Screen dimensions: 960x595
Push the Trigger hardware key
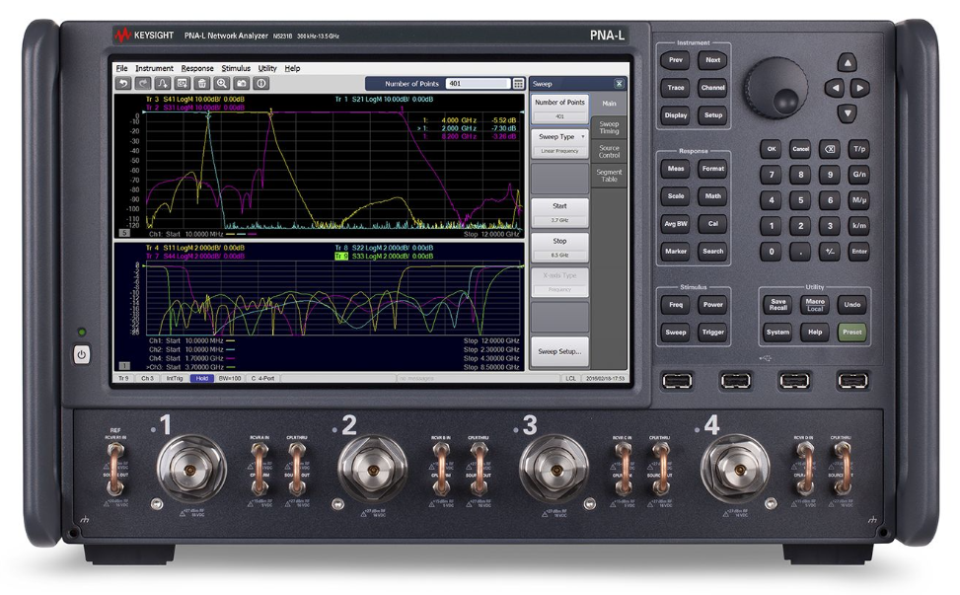712,332
